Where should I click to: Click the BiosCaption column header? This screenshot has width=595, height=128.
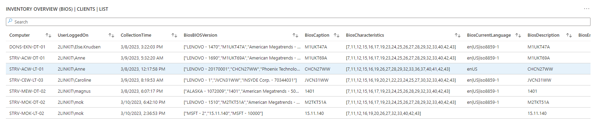pos(317,35)
